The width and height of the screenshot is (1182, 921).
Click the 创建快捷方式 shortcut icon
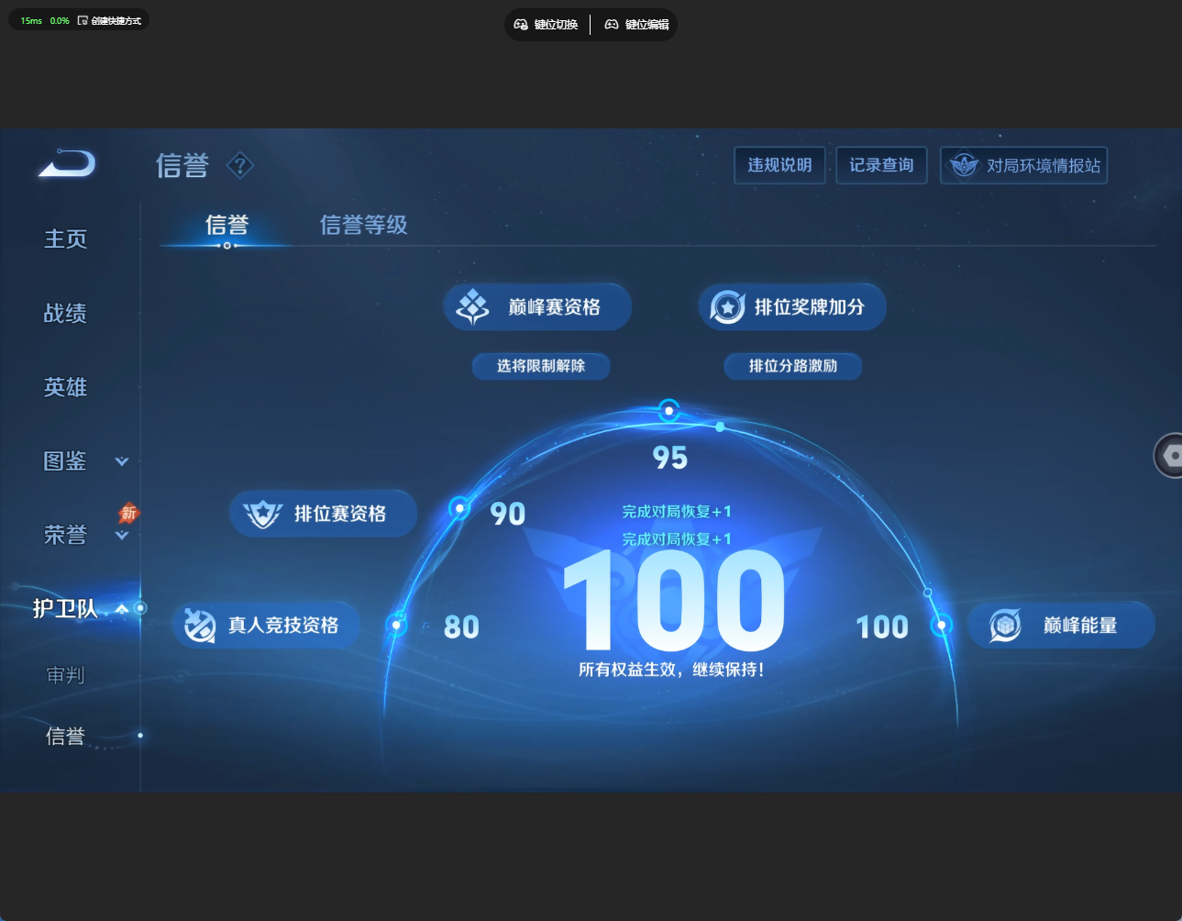83,20
